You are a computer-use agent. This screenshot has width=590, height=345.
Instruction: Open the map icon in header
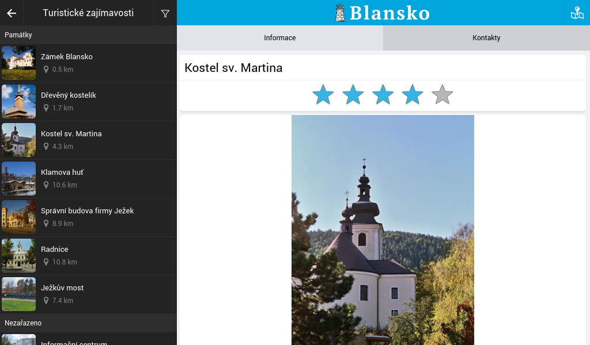577,13
